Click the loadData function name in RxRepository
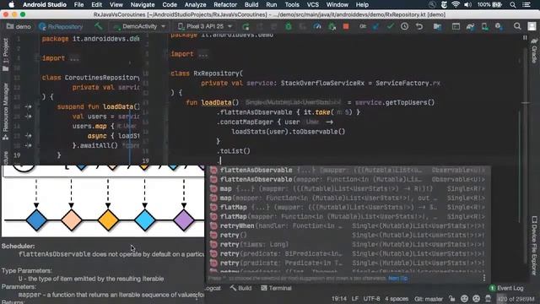Viewport: 540px width, 304px height. 216,103
